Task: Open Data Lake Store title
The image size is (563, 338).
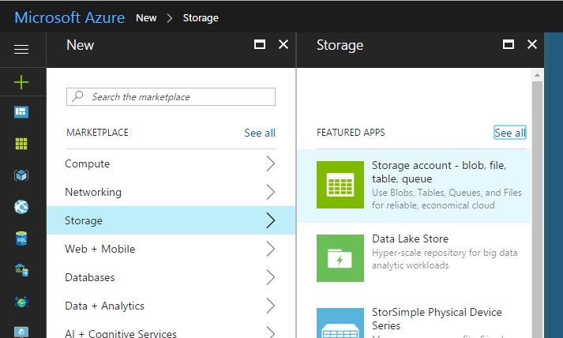Action: (x=410, y=238)
